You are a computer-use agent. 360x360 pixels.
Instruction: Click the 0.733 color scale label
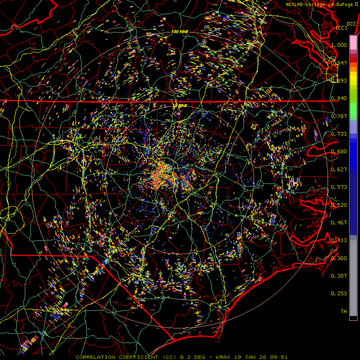[339, 134]
